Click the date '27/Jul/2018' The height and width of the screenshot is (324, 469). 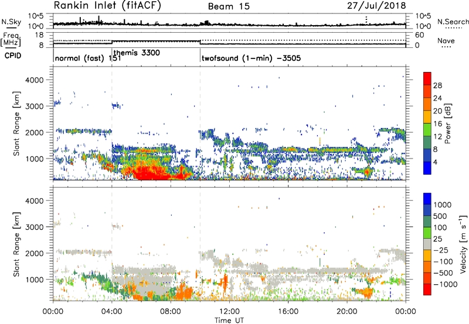pos(376,6)
